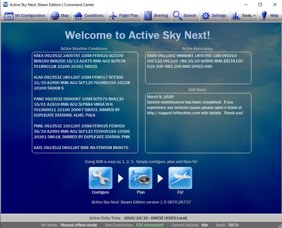Click the Fly! jet aircraft tile
The height and width of the screenshot is (228, 282).
pos(180,178)
